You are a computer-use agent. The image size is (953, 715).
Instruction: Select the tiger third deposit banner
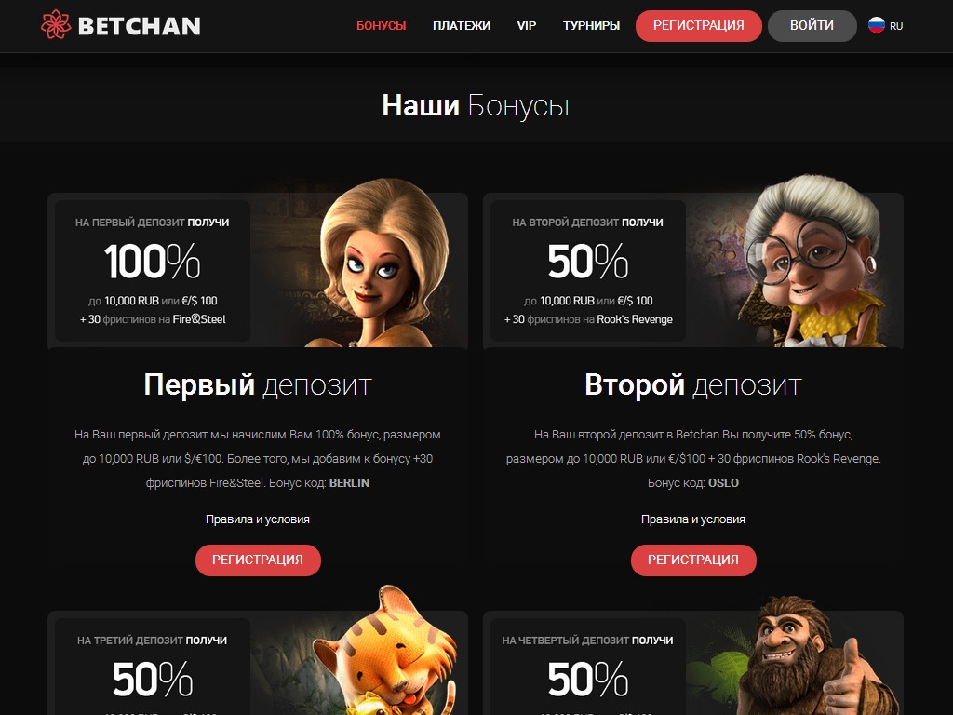pyautogui.click(x=258, y=656)
